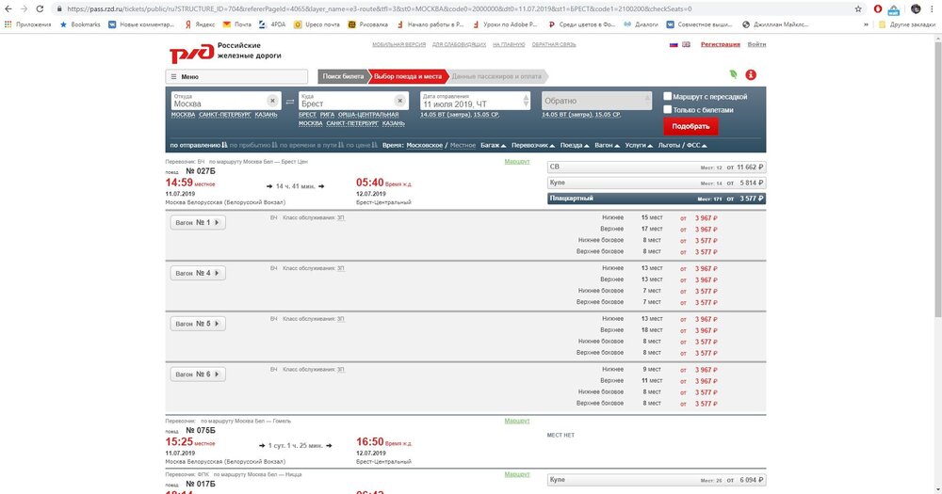Open the Яндекс bookmark
Screen dimensions: 942x494
click(200, 24)
